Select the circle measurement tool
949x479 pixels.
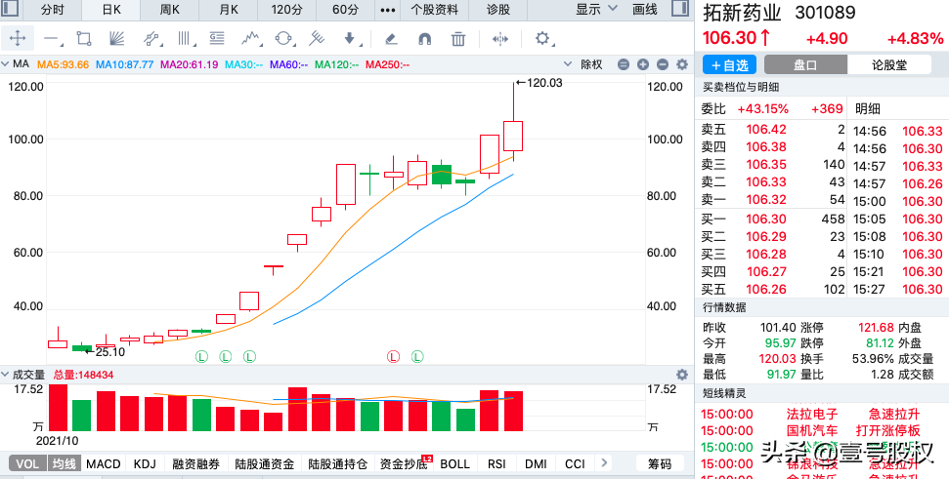284,39
